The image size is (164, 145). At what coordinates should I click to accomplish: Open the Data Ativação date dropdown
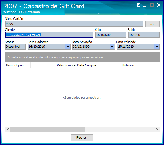tap(112, 47)
